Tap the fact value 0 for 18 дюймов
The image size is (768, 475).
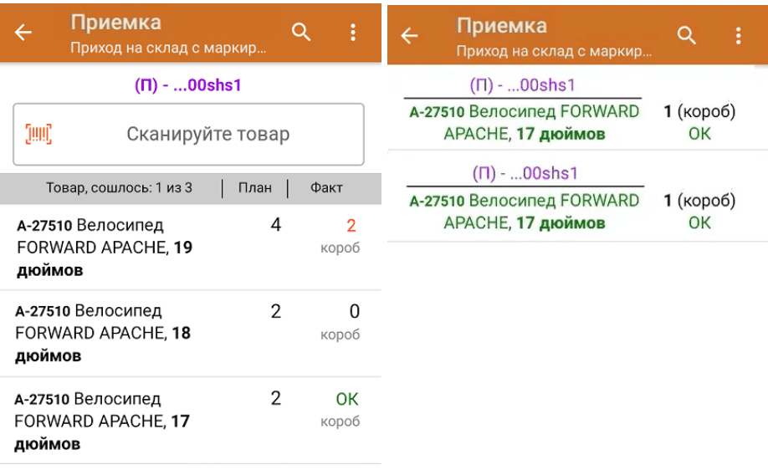pyautogui.click(x=354, y=312)
